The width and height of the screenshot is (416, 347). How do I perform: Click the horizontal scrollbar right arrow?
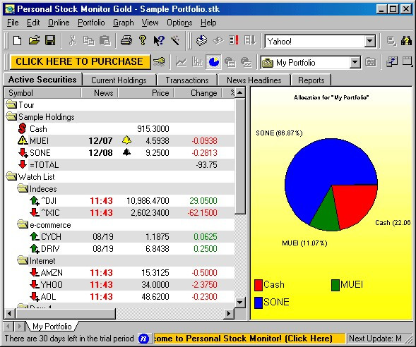(x=228, y=314)
